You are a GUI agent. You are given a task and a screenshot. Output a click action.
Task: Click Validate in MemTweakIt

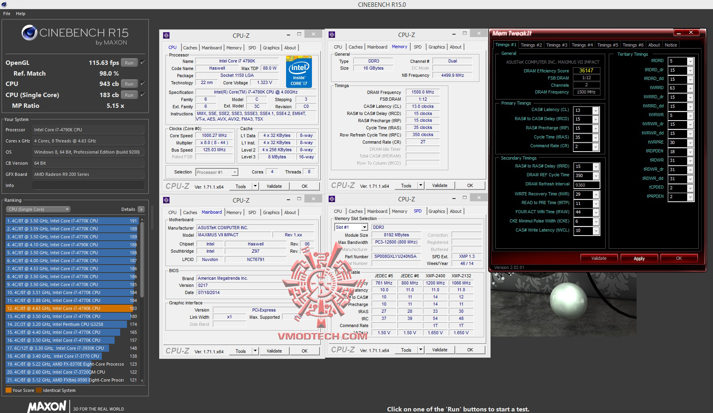pos(599,258)
